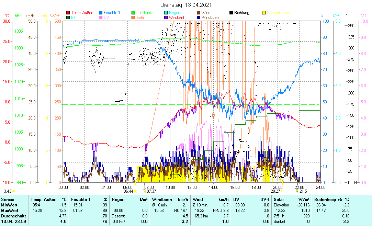The width and height of the screenshot is (372, 226).
Task: Click the cyan Regen legend square
Action: coord(166,13)
